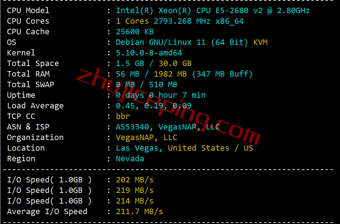Click the 202 MB/s I/O speed

tap(135, 180)
